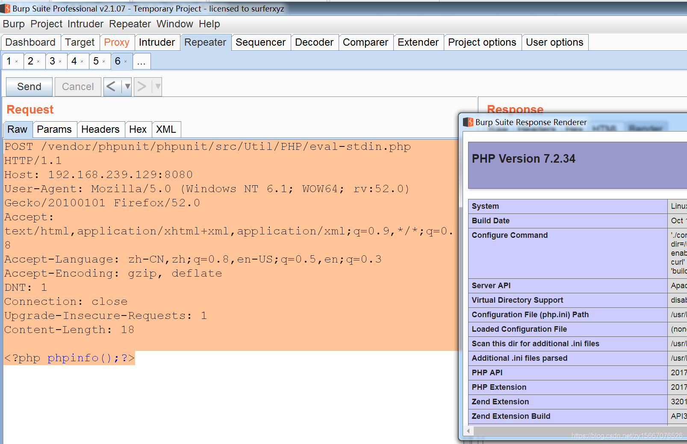The width and height of the screenshot is (687, 444).
Task: Open the Repeater menu in menu bar
Action: [130, 24]
